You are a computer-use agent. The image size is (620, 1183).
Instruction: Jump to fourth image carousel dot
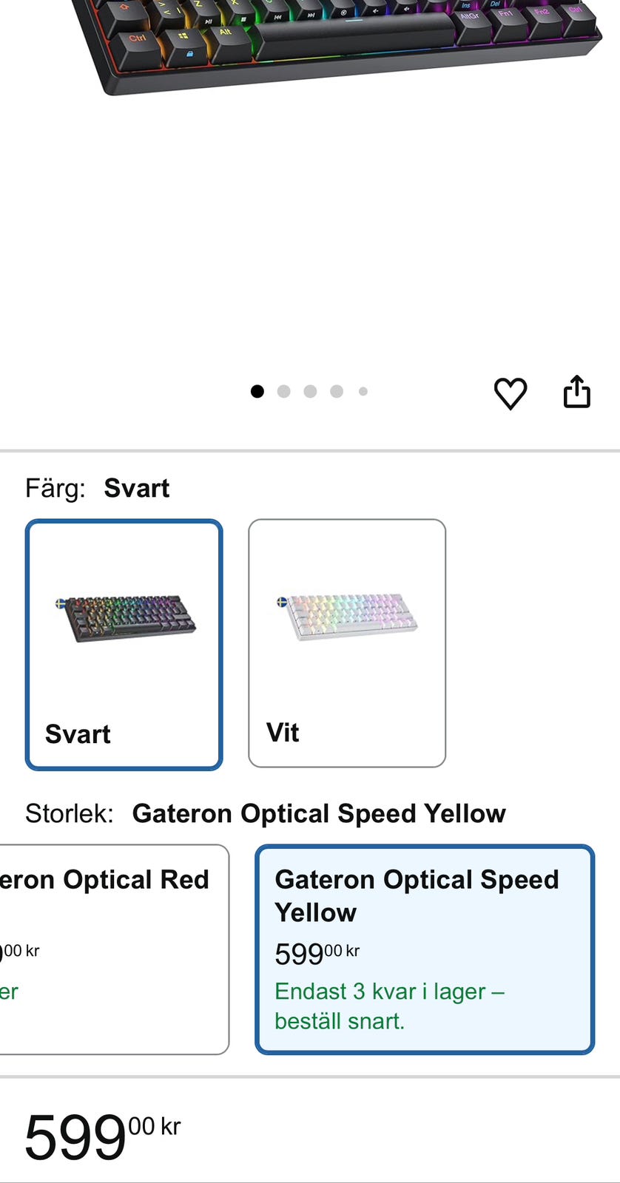click(337, 391)
